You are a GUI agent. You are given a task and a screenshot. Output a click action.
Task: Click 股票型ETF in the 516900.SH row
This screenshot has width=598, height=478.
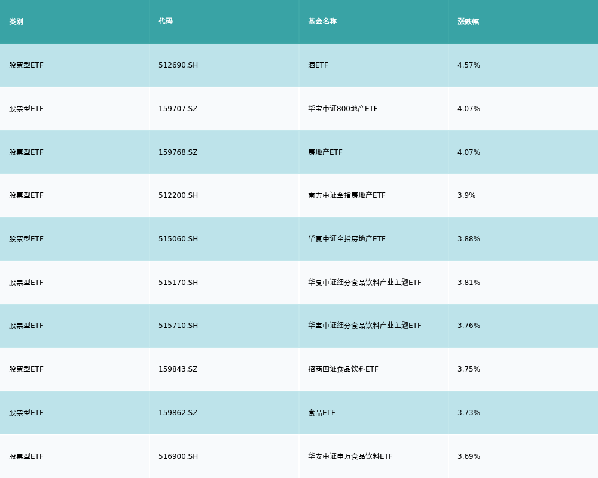pos(26,456)
